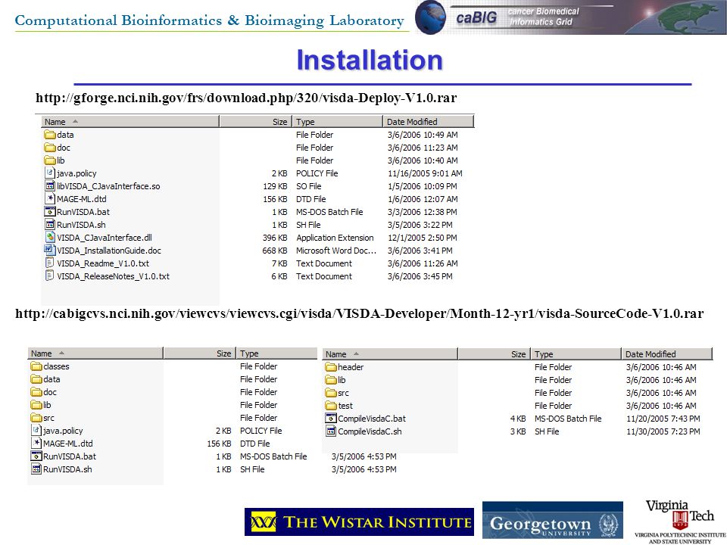Click Date Modified header in the bottom-right listing

coord(666,354)
